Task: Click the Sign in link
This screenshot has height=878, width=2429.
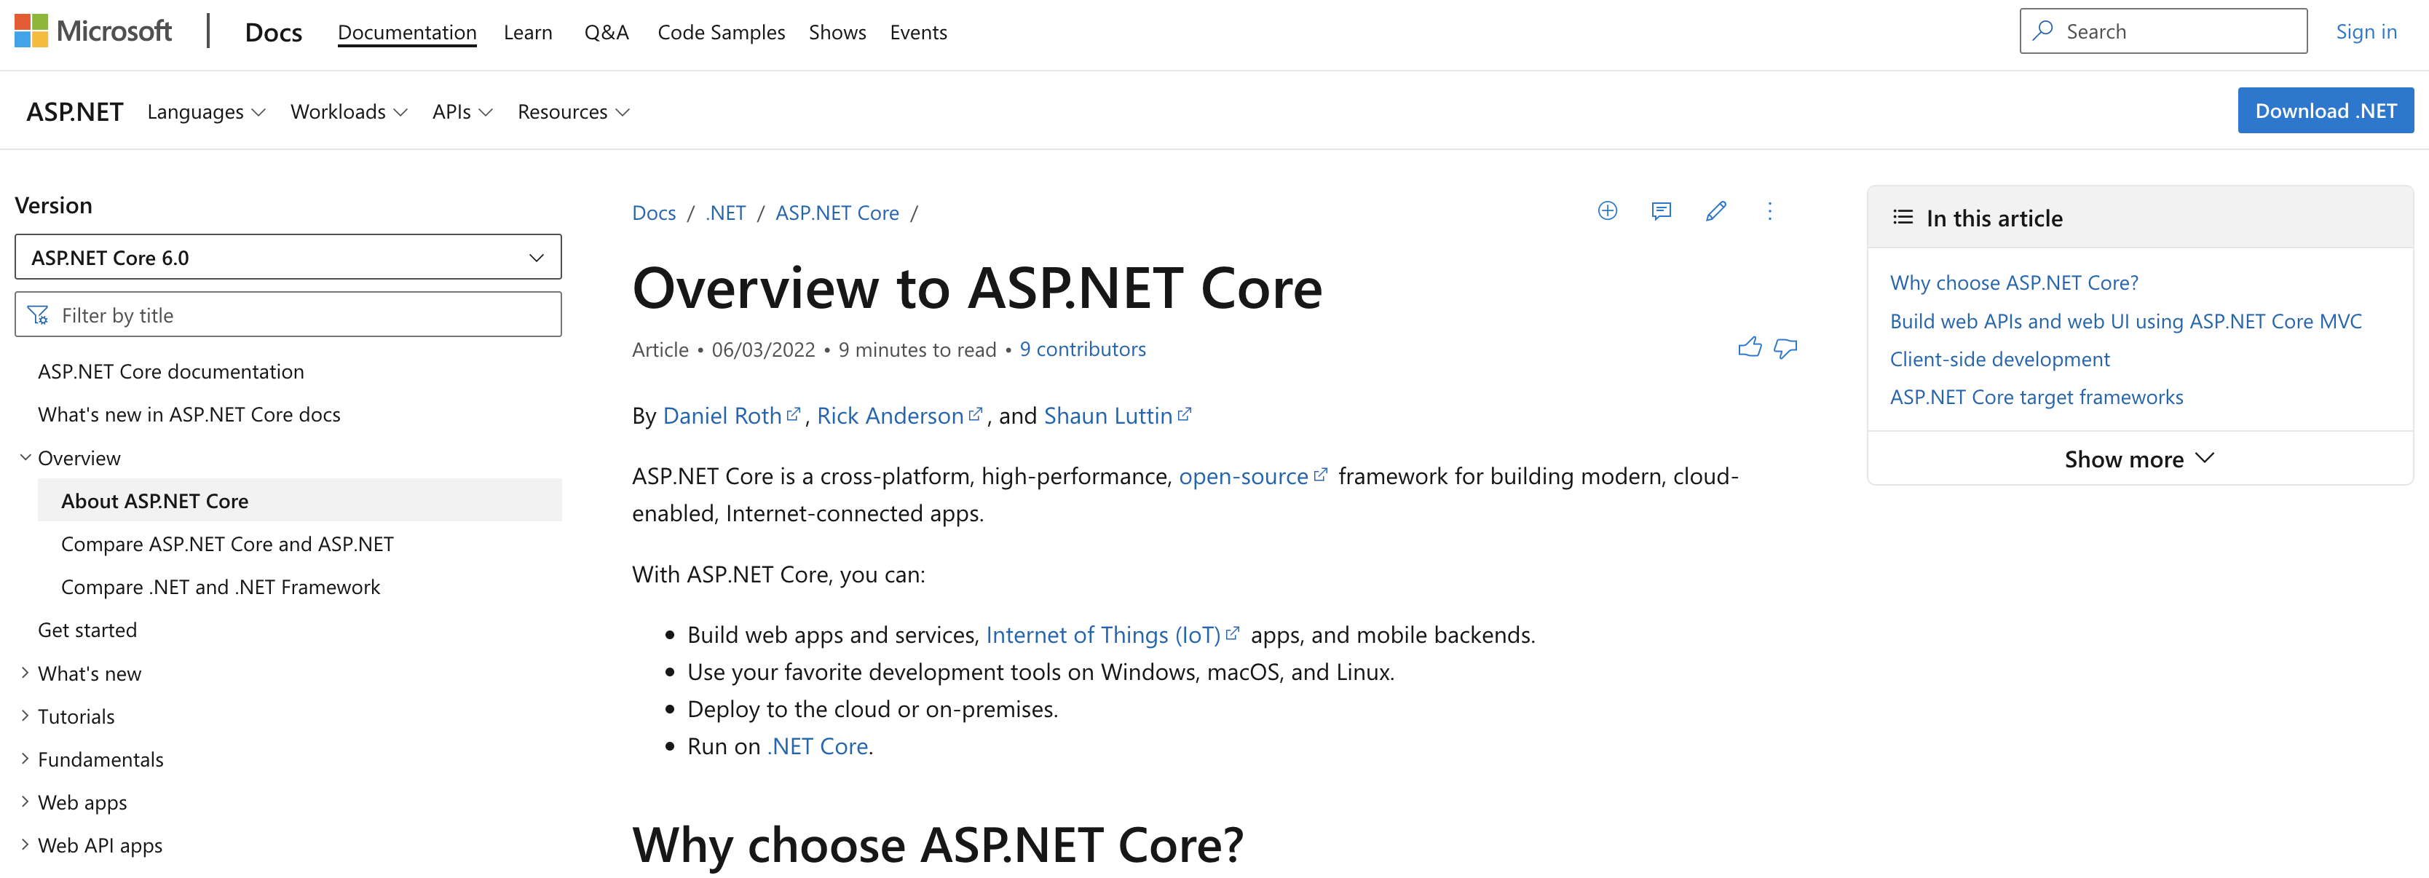Action: click(2366, 31)
